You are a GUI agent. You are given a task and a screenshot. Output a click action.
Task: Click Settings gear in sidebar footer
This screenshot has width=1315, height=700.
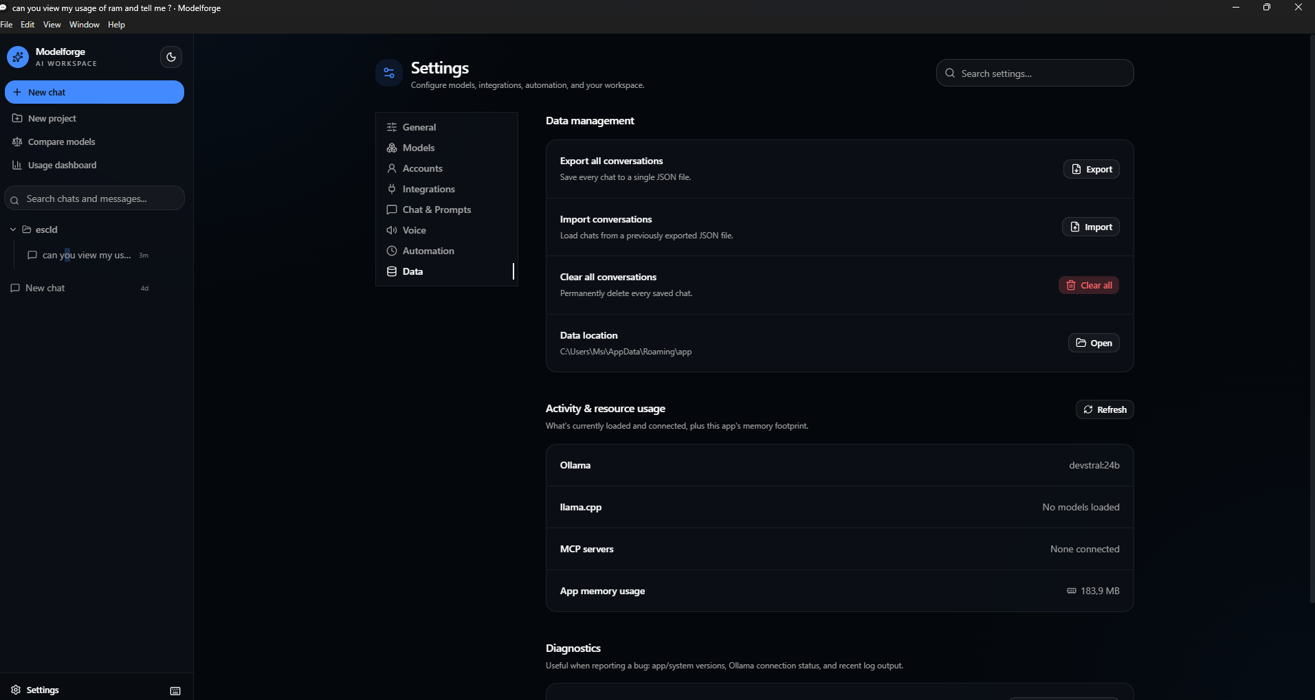pyautogui.click(x=16, y=690)
